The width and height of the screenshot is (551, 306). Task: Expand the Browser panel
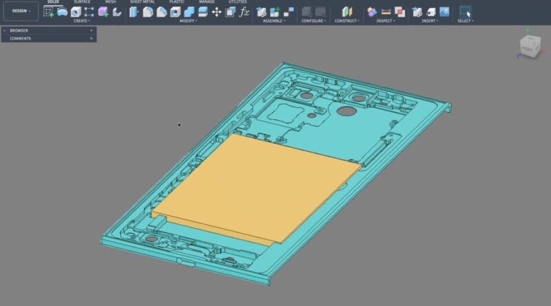click(91, 30)
